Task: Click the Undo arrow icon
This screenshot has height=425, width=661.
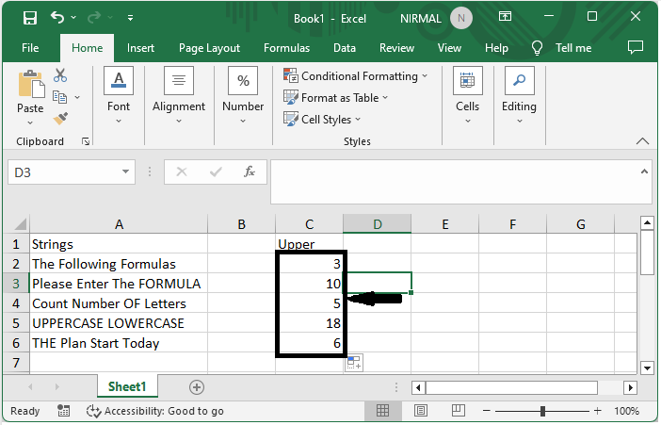Action: point(59,18)
